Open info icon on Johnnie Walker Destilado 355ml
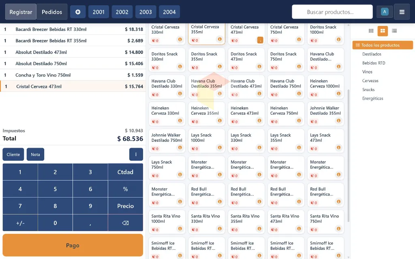The image size is (415, 259). 338,121
